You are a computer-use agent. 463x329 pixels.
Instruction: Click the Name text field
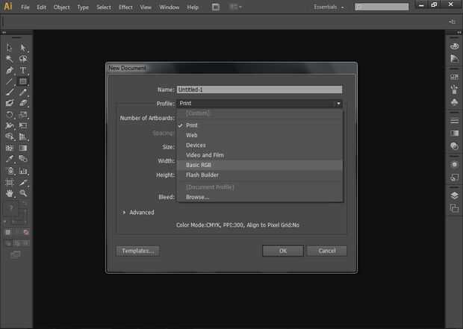click(260, 90)
